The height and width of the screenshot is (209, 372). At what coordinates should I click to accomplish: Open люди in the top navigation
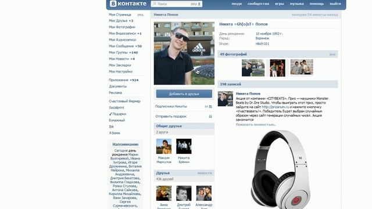click(237, 4)
